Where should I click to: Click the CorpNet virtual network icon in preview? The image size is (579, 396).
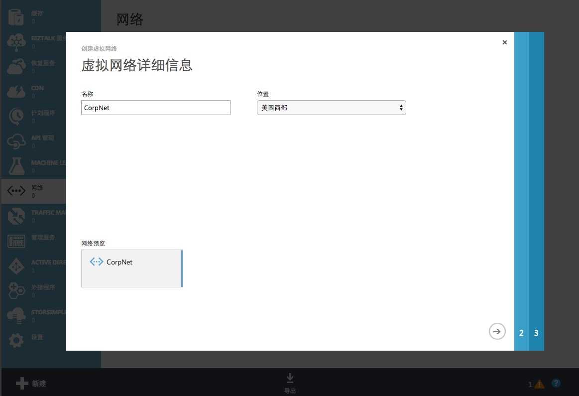tap(97, 262)
